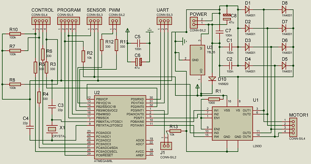Select the D6 diode symbol
This screenshot has height=164, width=311.
point(284,47)
